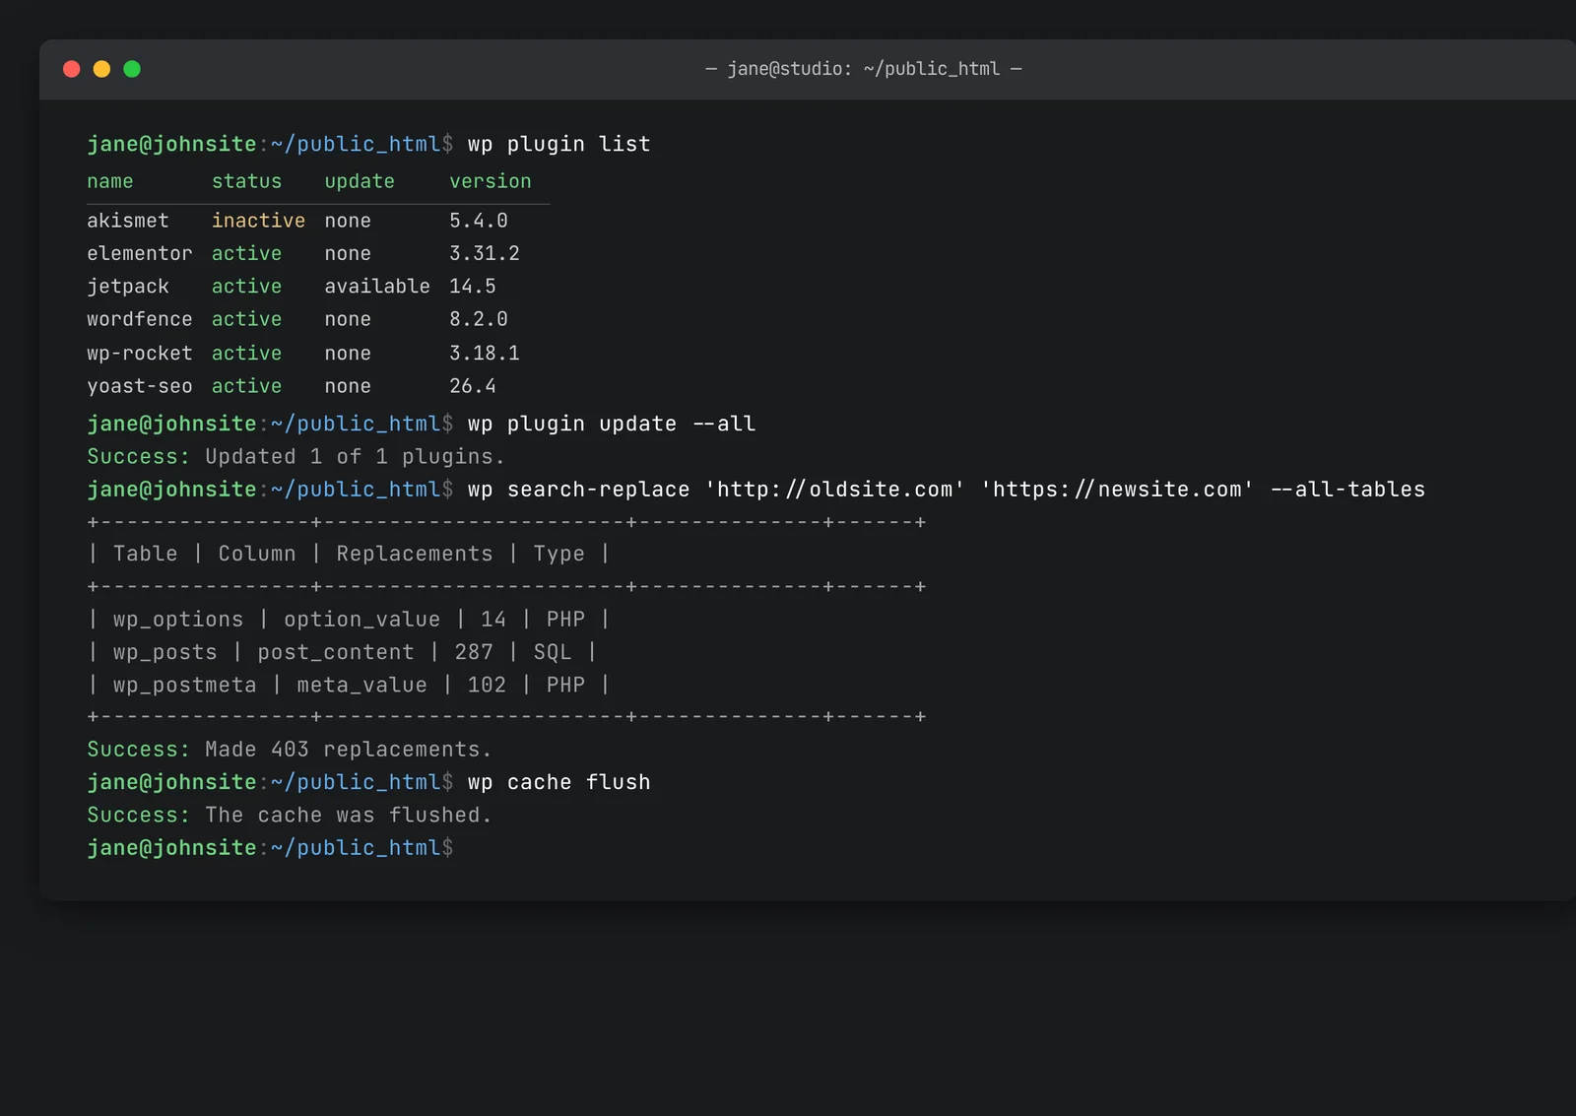This screenshot has width=1576, height=1116.
Task: Click the wordfence plugin name
Action: click(x=139, y=319)
